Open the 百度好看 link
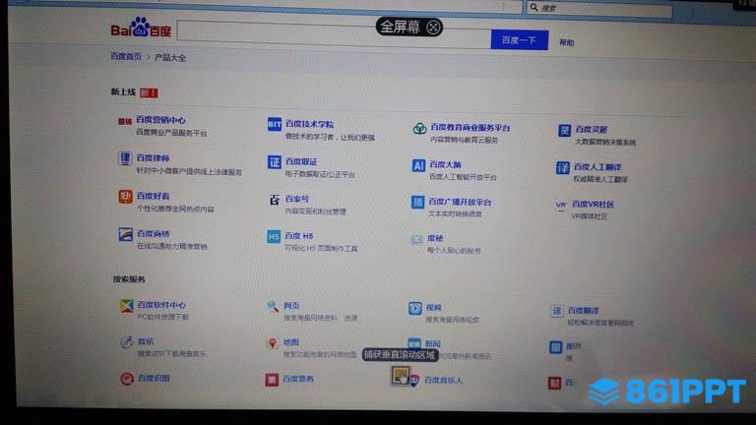 coord(153,196)
